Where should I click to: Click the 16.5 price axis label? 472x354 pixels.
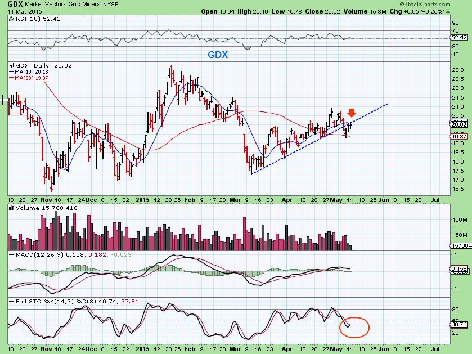[458, 189]
